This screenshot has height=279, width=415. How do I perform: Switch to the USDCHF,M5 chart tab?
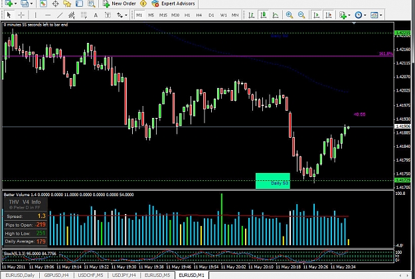(90, 275)
